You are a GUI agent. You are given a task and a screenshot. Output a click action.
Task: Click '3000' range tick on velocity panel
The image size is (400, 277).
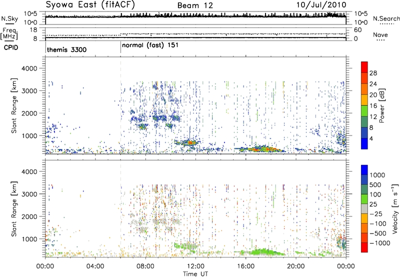(29, 194)
